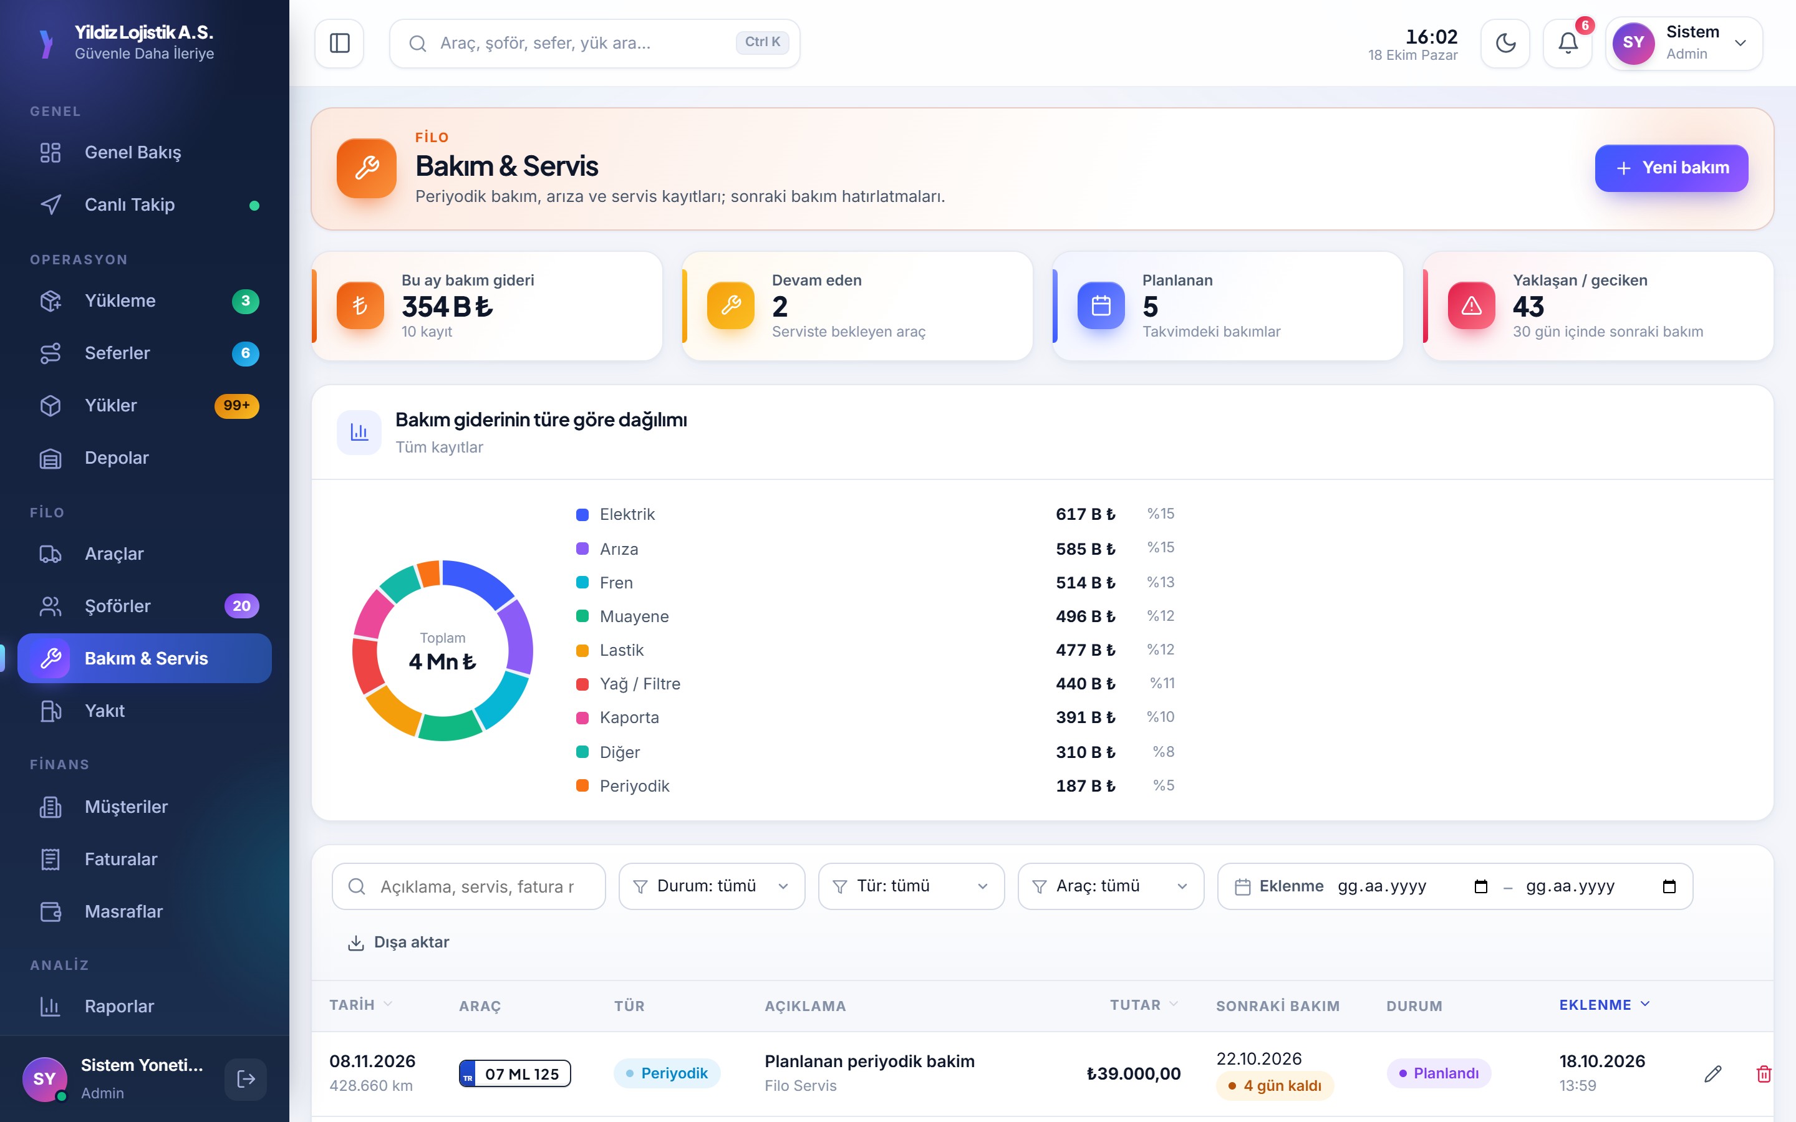
Task: Switch to dark mode moon icon
Action: point(1505,43)
